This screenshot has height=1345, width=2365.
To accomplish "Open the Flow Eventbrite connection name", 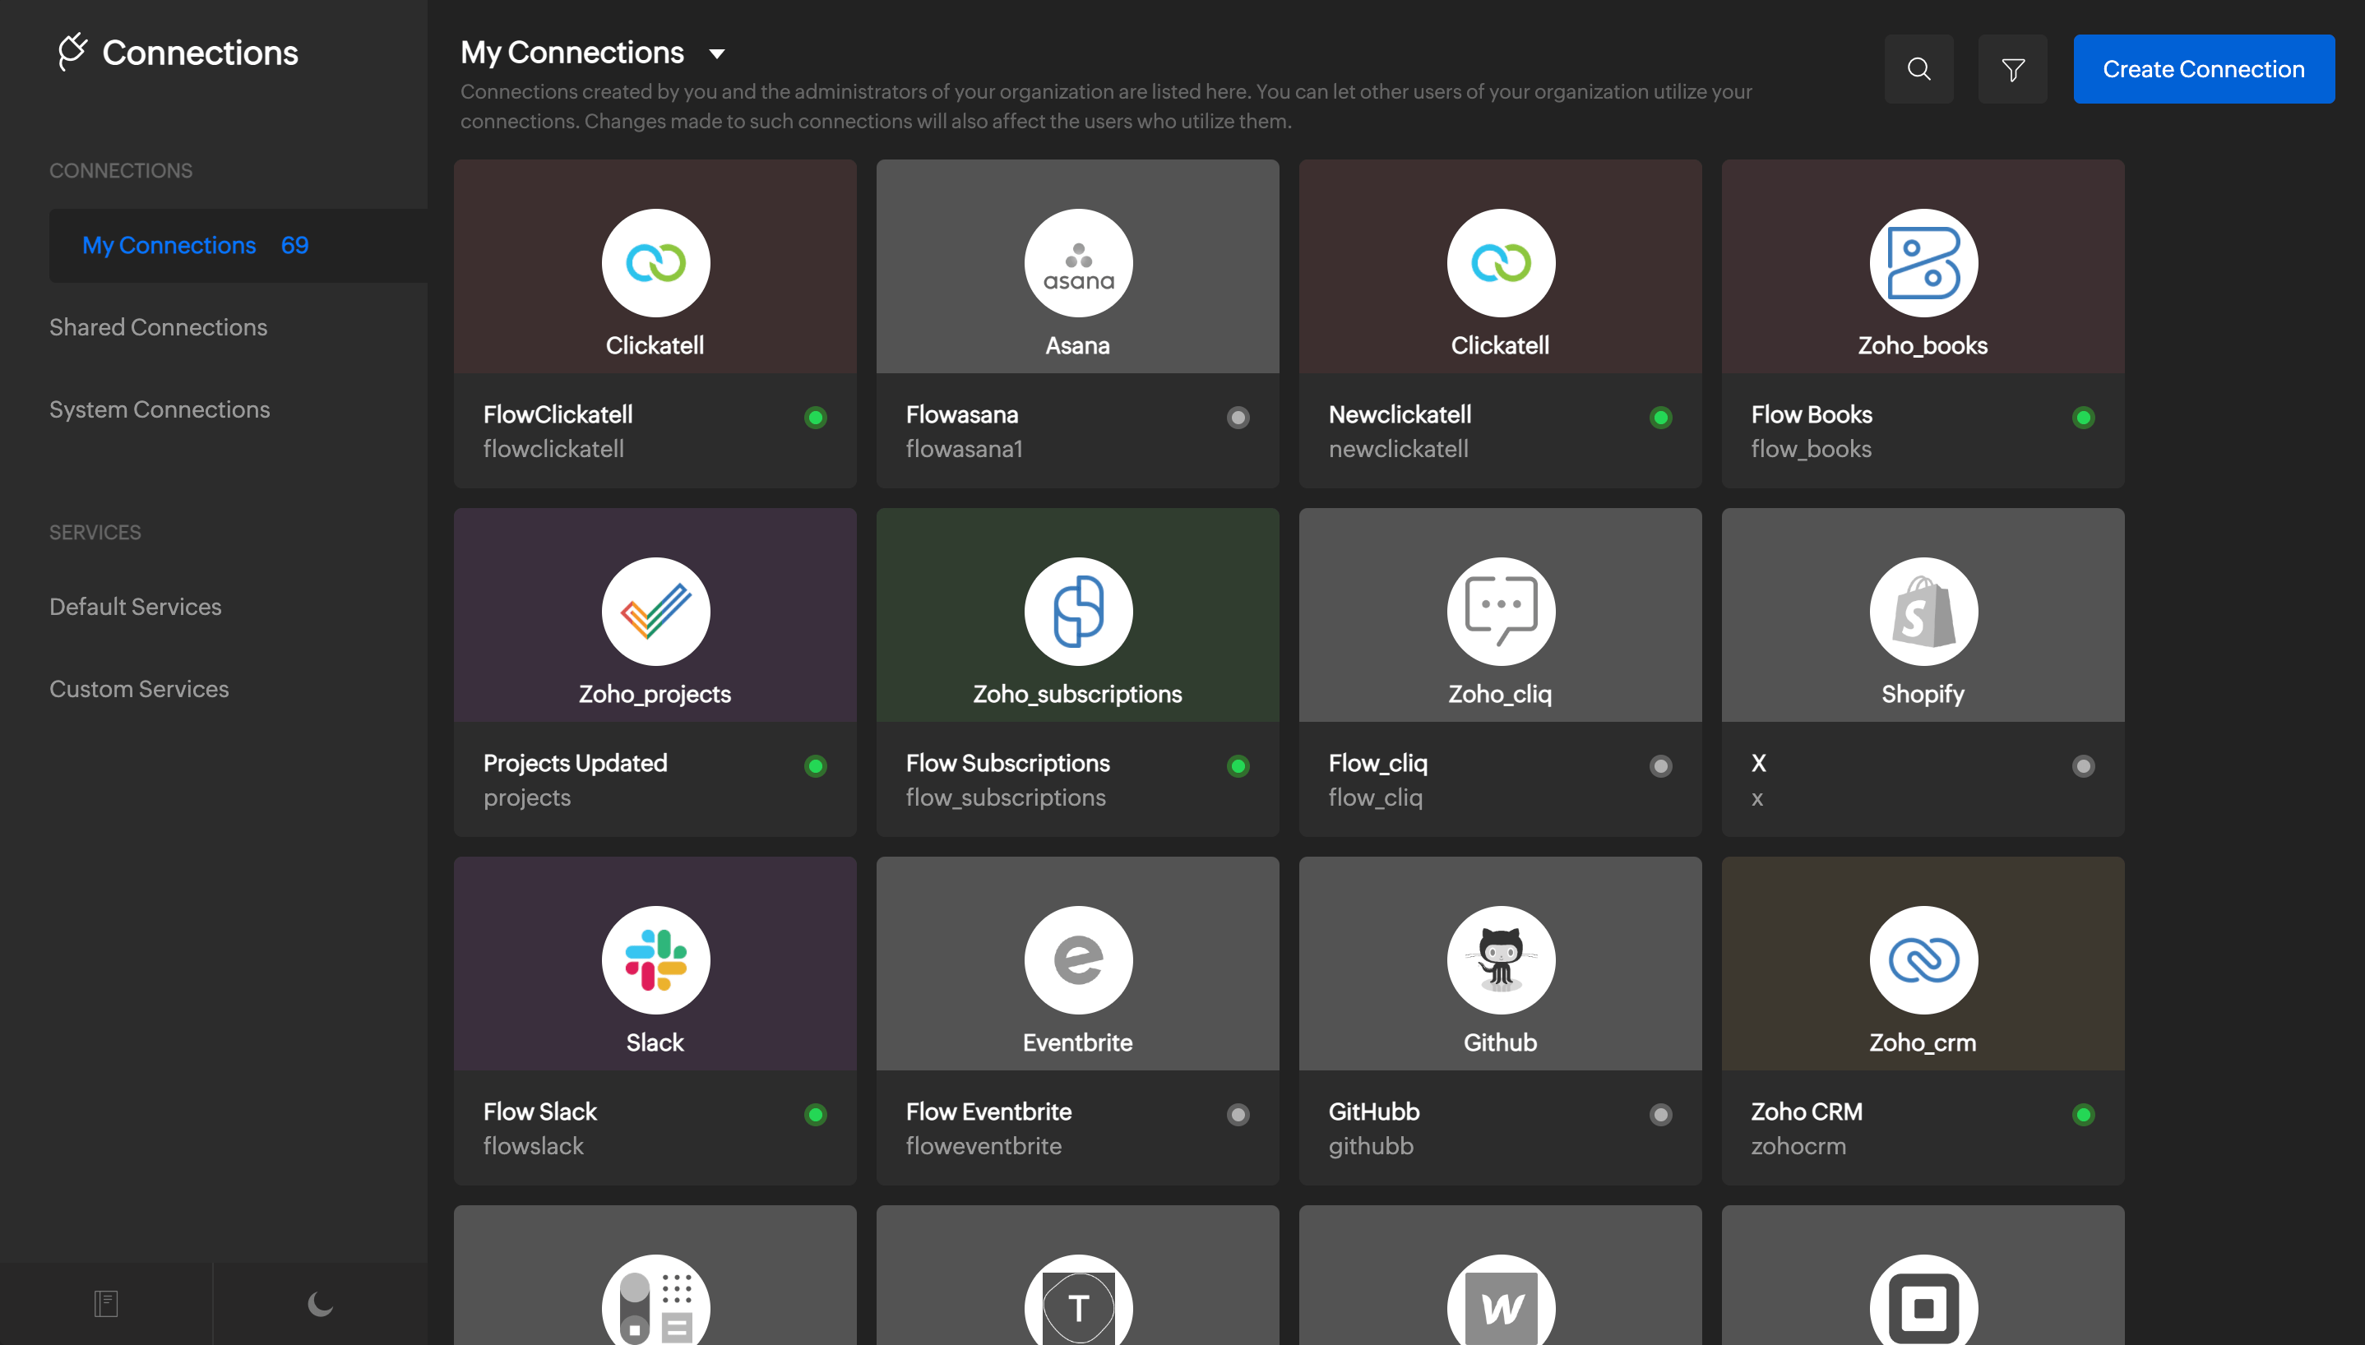I will tap(988, 1112).
